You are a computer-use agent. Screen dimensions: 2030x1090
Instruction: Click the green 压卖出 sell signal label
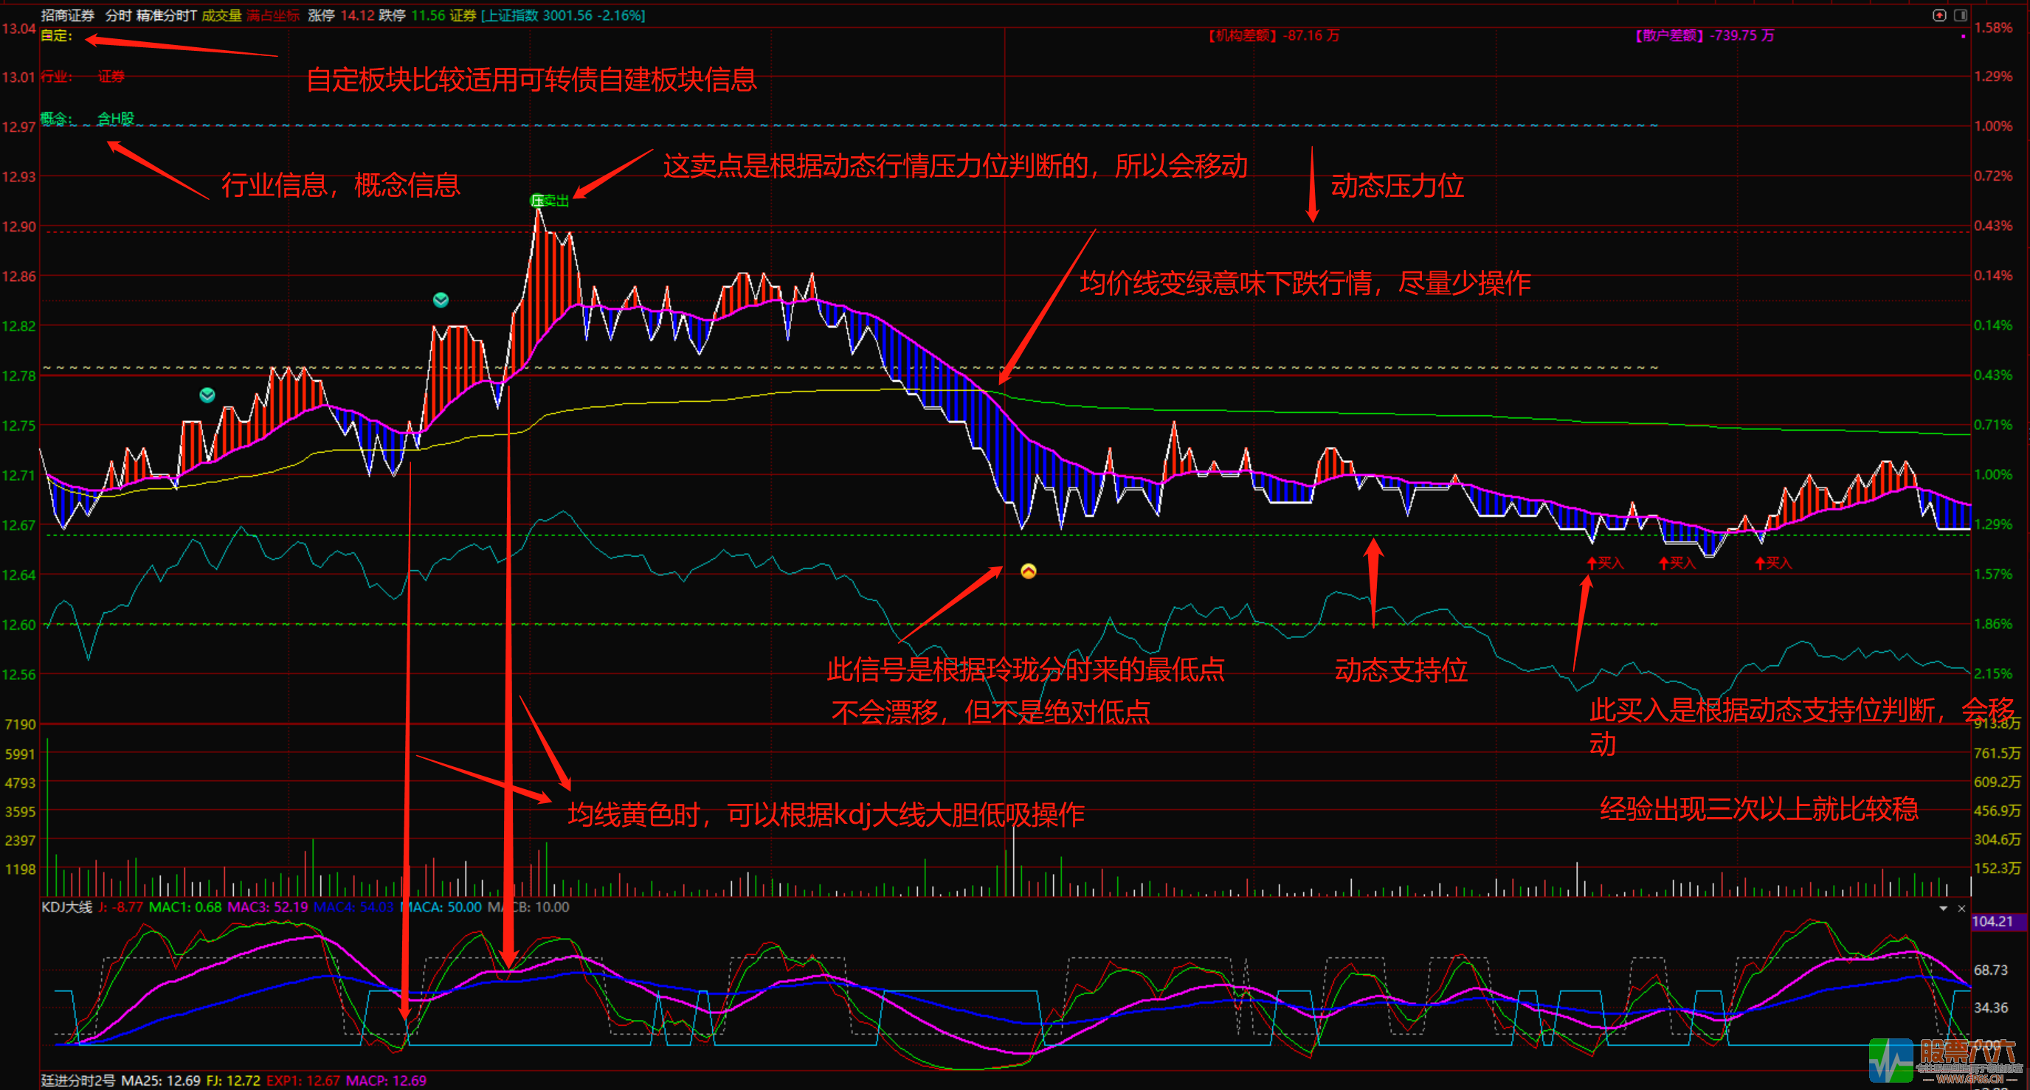click(x=549, y=201)
